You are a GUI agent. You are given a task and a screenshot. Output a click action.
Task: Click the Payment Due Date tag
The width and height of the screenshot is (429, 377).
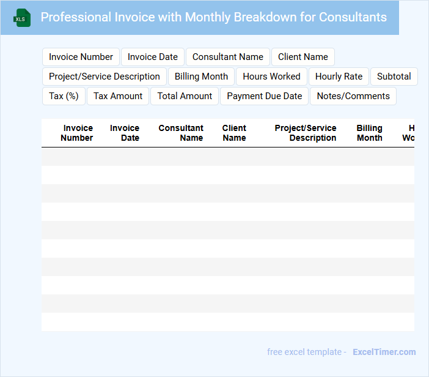265,96
